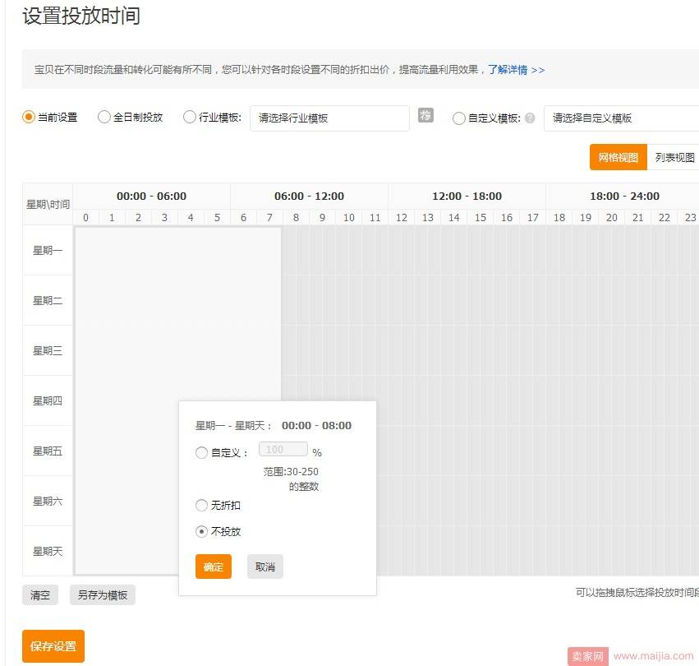This screenshot has height=666, width=699.
Task: Click the 星期一 row label
Action: coord(48,251)
